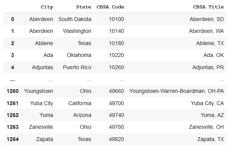This screenshot has height=146, width=228.
Task: Click the Washington state cell
Action: (77, 31)
